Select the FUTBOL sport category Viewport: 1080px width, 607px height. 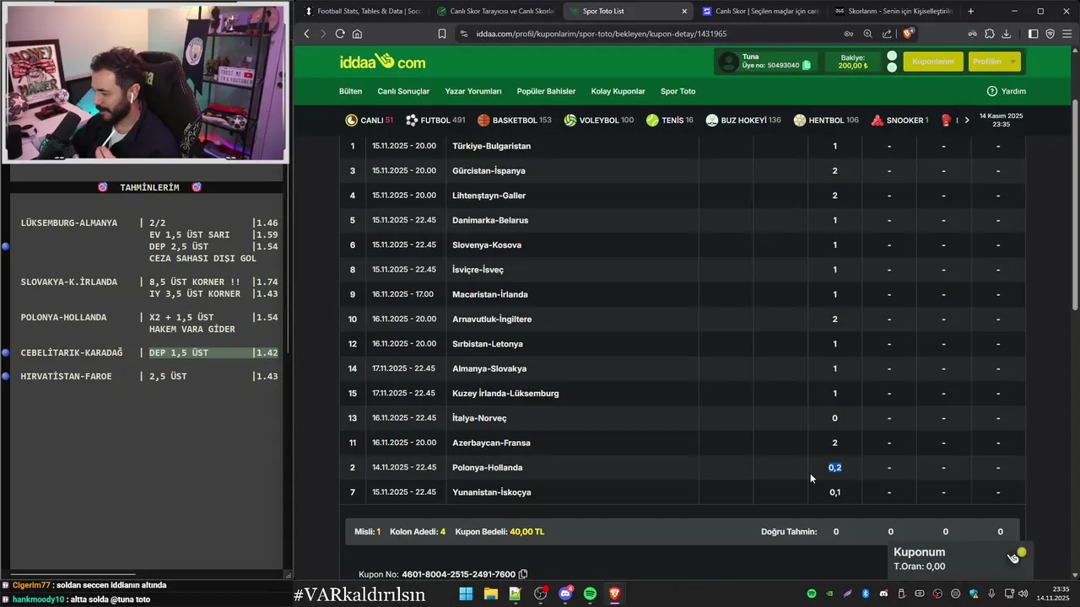click(435, 121)
